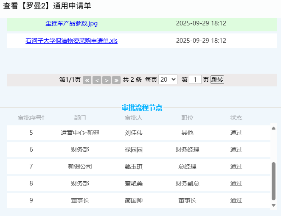Select approval row 6 禄园园

(134, 150)
